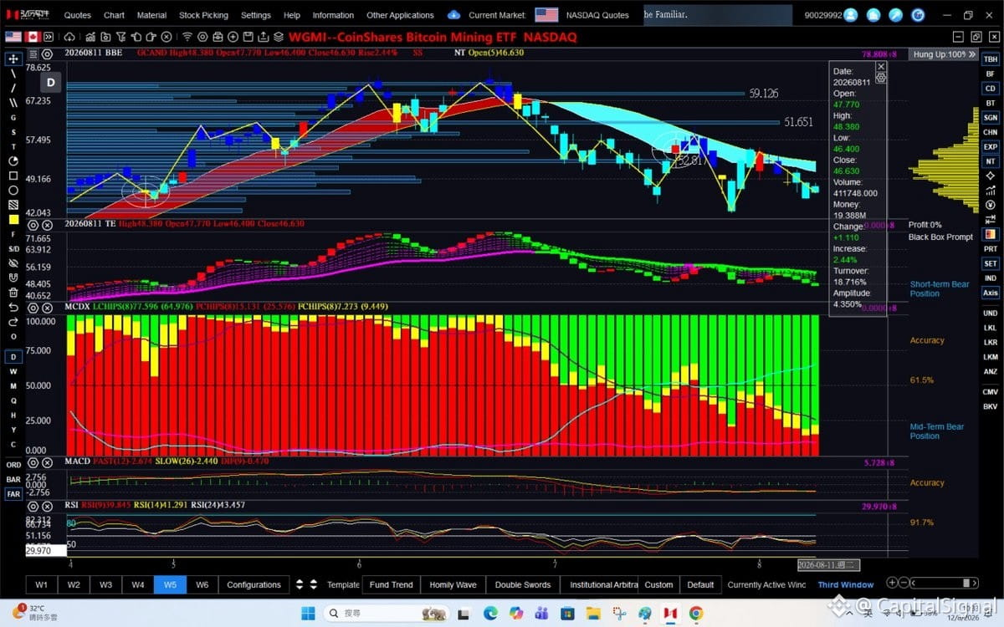Click the layers stack toolbar icon
The height and width of the screenshot is (627, 1004).
coord(279,37)
